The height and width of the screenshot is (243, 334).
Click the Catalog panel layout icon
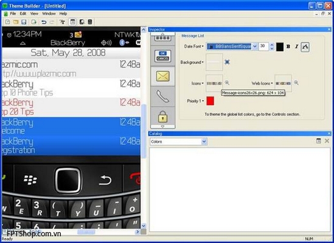[318, 141]
